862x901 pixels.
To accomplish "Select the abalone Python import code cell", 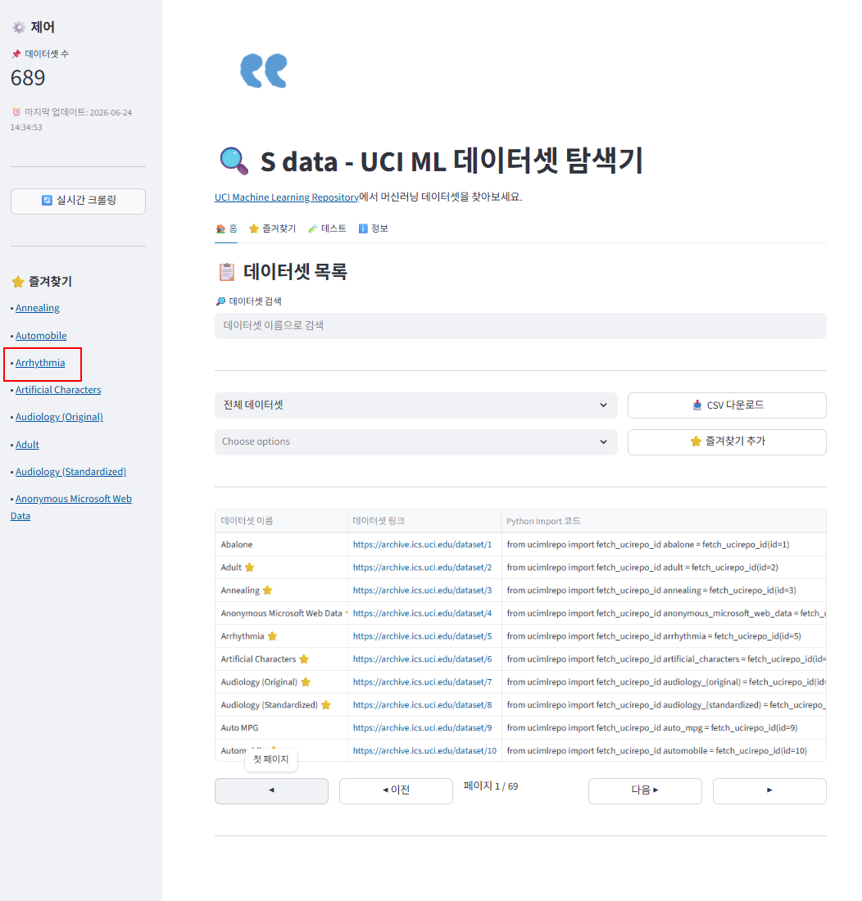I will click(664, 544).
